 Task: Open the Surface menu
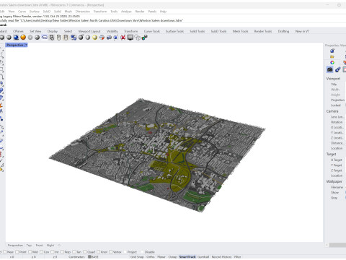click(35, 12)
